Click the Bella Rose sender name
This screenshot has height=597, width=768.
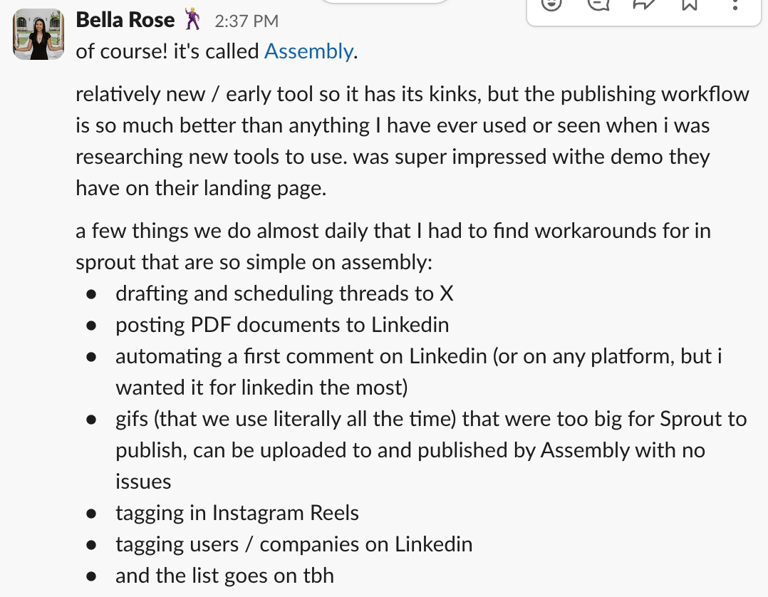click(x=125, y=20)
